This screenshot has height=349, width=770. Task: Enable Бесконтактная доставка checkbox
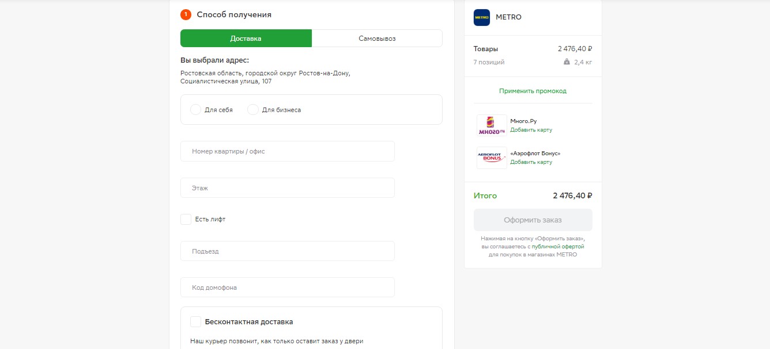click(196, 322)
